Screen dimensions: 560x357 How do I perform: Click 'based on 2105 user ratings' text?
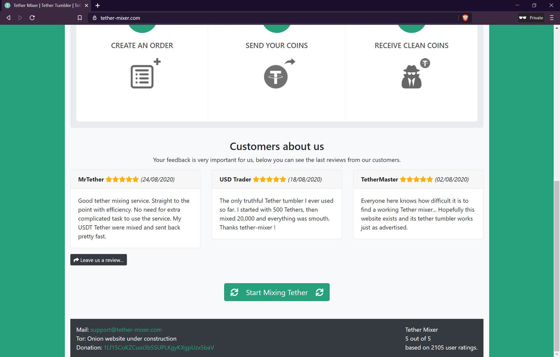click(441, 348)
